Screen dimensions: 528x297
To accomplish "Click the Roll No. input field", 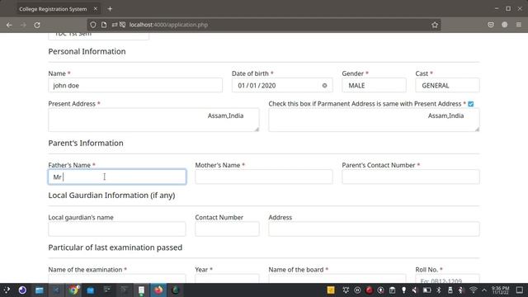I will (x=447, y=279).
